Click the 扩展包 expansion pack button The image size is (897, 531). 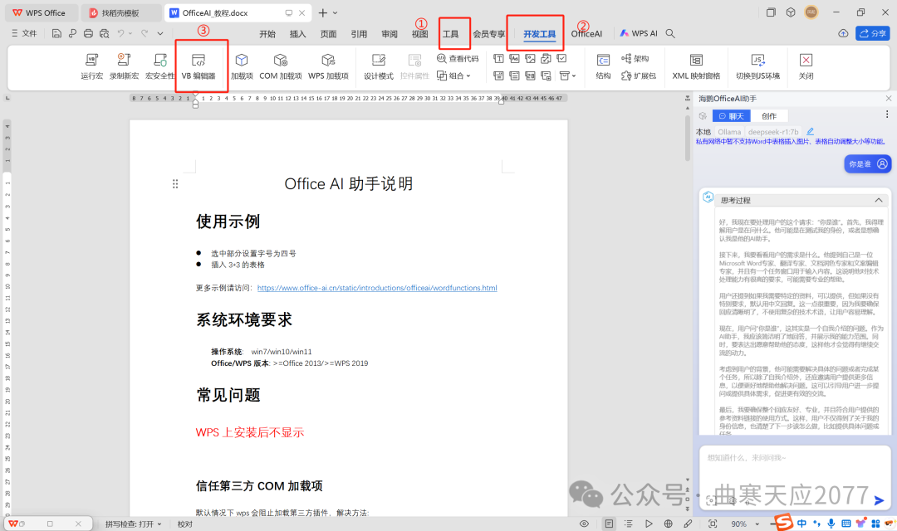[x=639, y=76]
